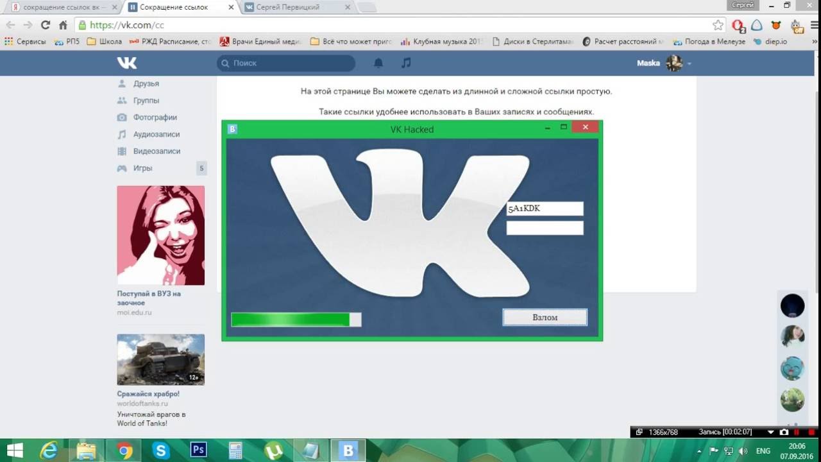Click the Группы people icon

pyautogui.click(x=122, y=100)
